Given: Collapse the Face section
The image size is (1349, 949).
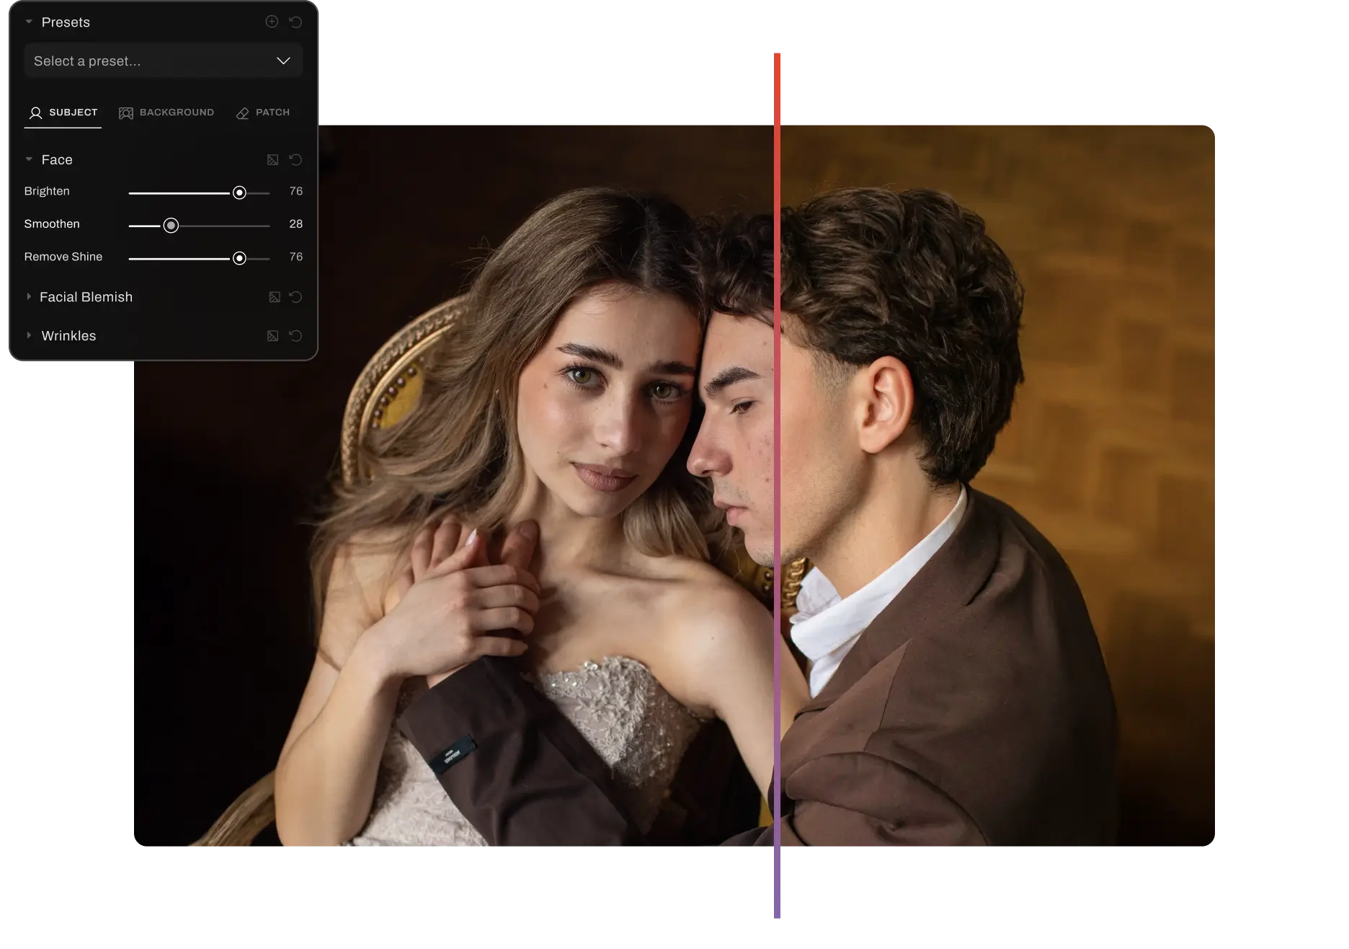Looking at the screenshot, I should coord(29,159).
